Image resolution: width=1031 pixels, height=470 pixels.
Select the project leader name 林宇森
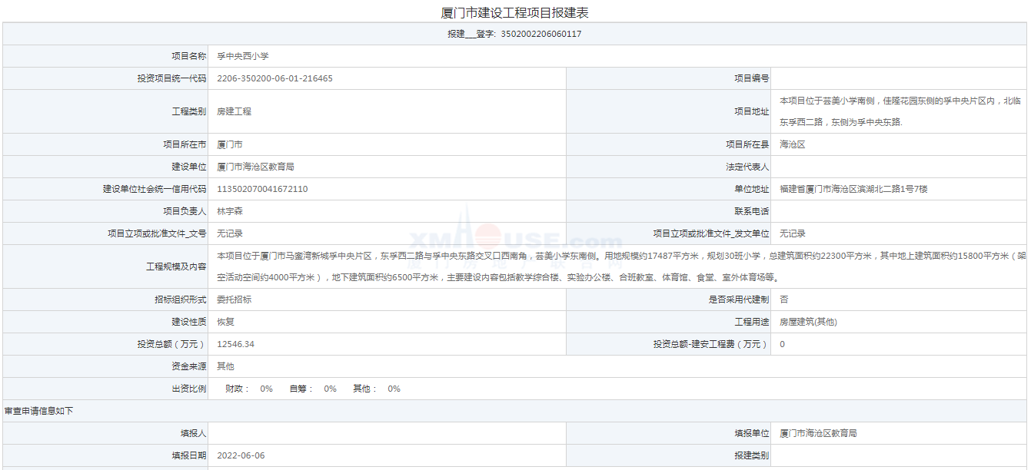click(230, 211)
